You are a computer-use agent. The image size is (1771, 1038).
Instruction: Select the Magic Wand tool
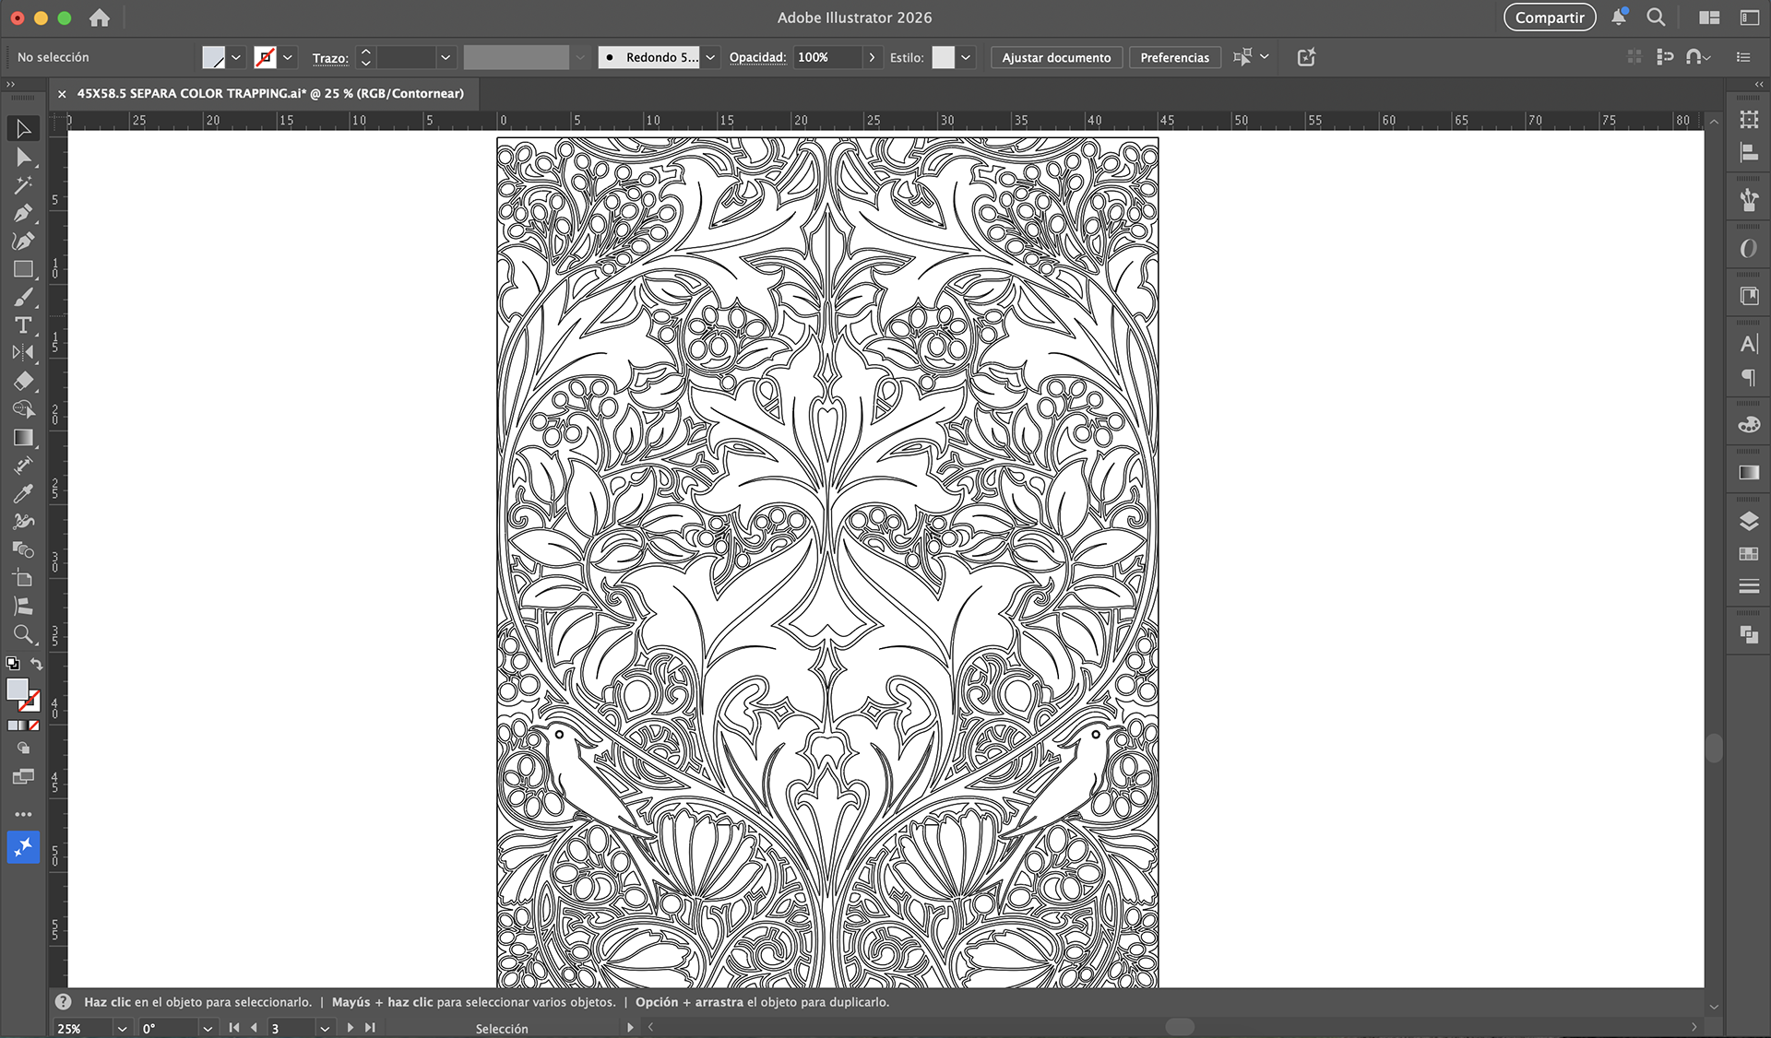(23, 185)
